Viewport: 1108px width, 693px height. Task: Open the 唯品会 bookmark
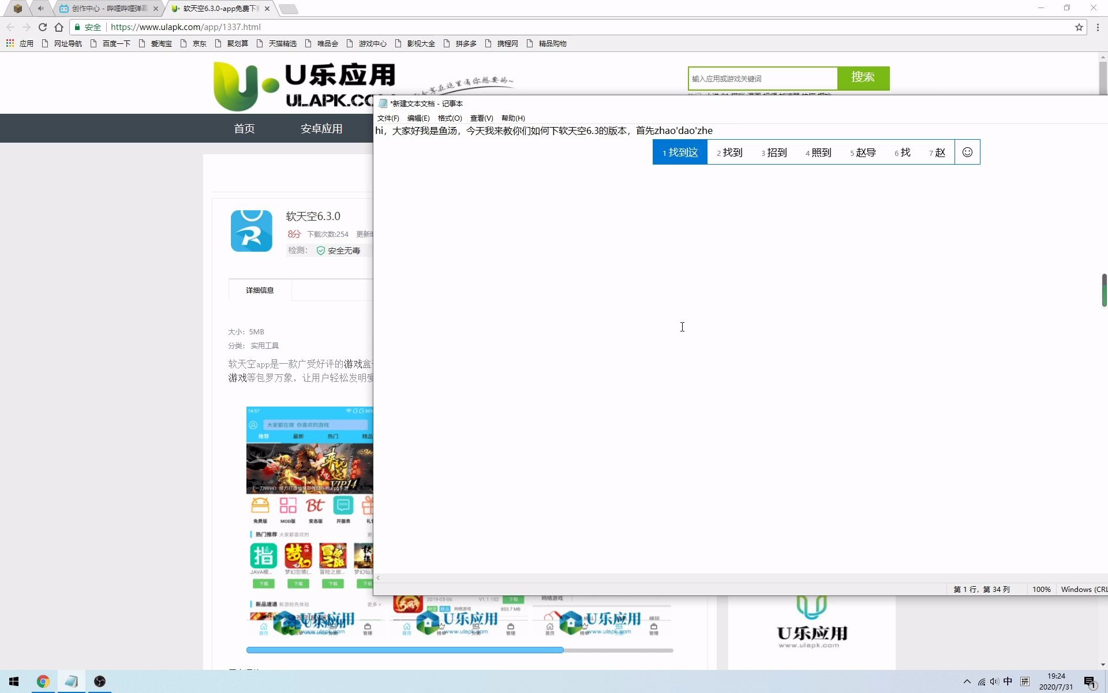[x=321, y=43]
